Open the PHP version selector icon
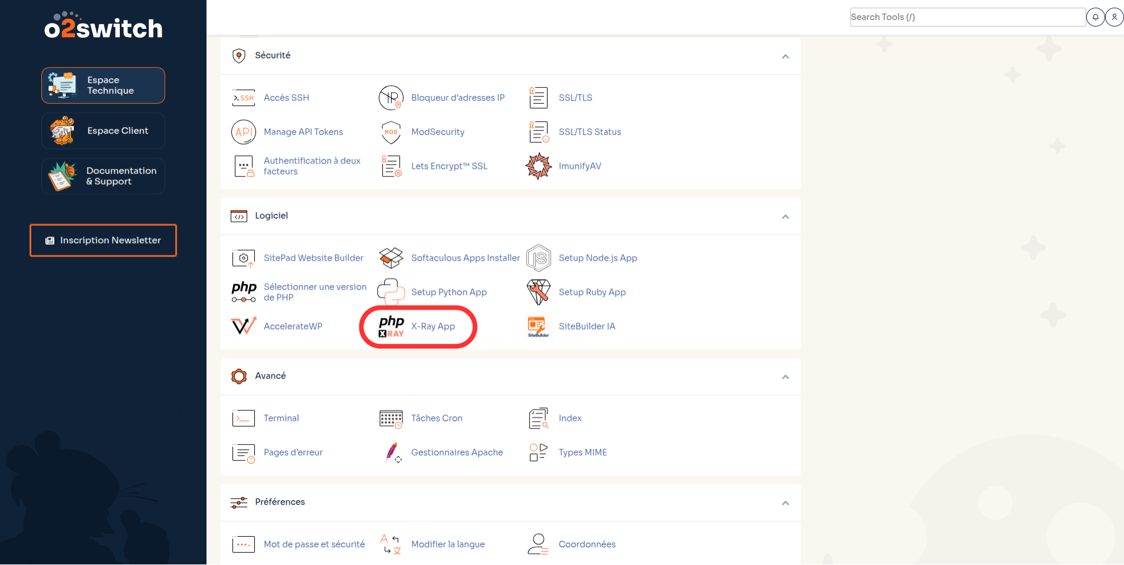The height and width of the screenshot is (565, 1124). point(243,293)
